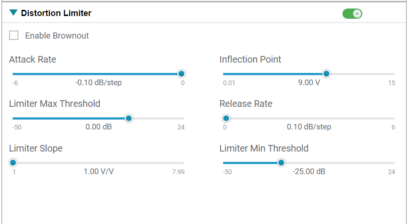Check the Enable Brownout checkbox
409x224 pixels.
click(14, 35)
